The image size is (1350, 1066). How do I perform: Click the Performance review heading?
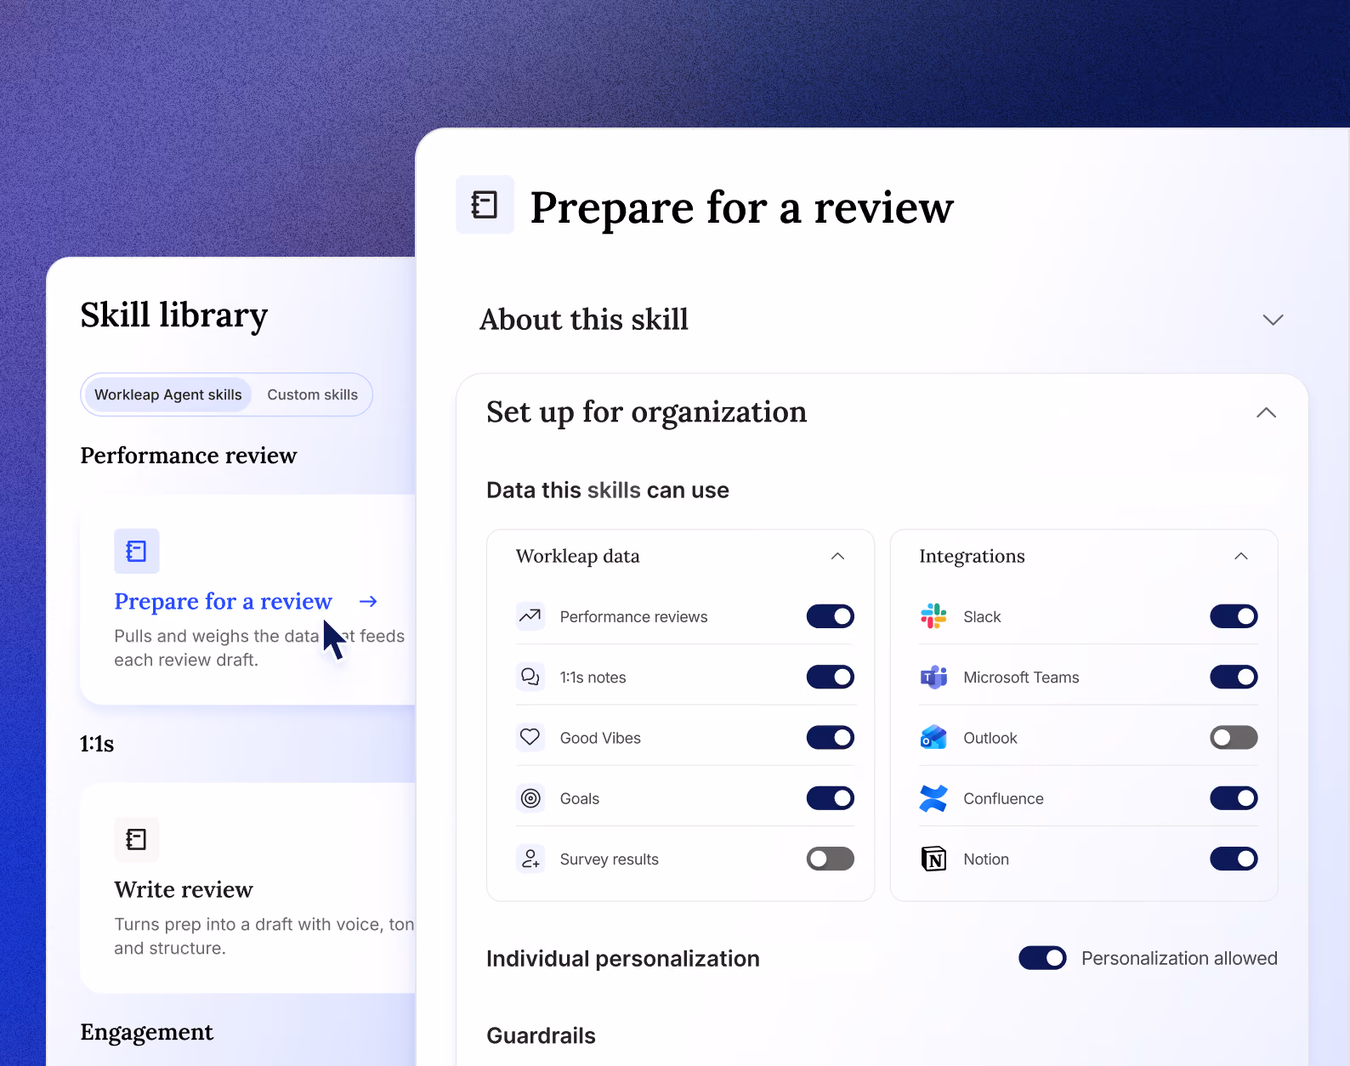pyautogui.click(x=189, y=456)
